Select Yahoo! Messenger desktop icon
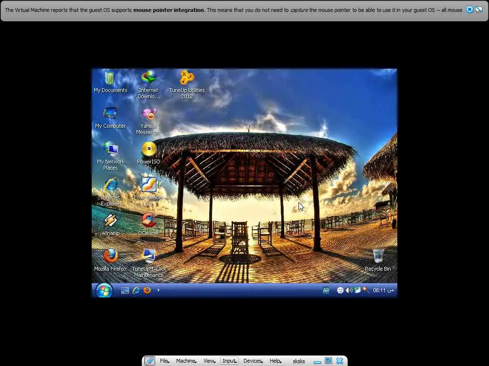 [x=149, y=121]
